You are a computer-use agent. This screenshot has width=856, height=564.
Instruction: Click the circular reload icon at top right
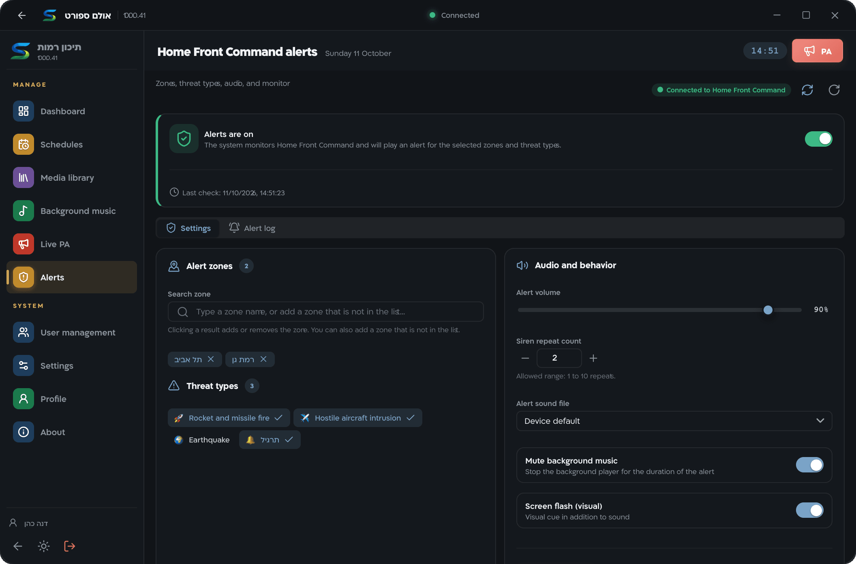(x=834, y=90)
